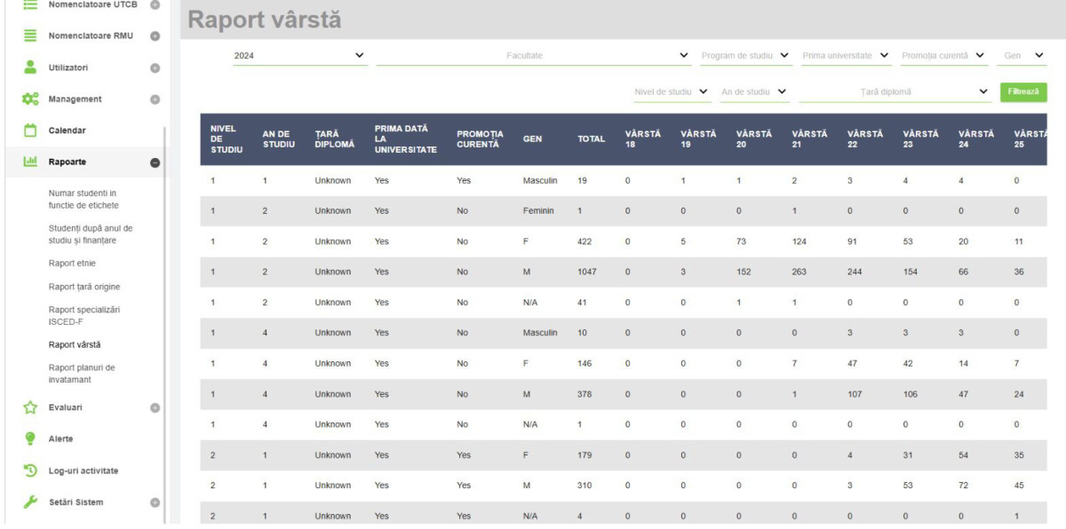
Task: Click the Țară diplomă column header
Action: coord(335,139)
